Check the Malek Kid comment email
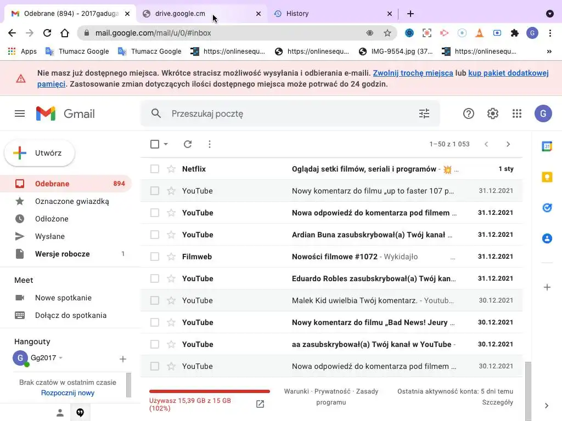This screenshot has height=421, width=562. (155, 300)
